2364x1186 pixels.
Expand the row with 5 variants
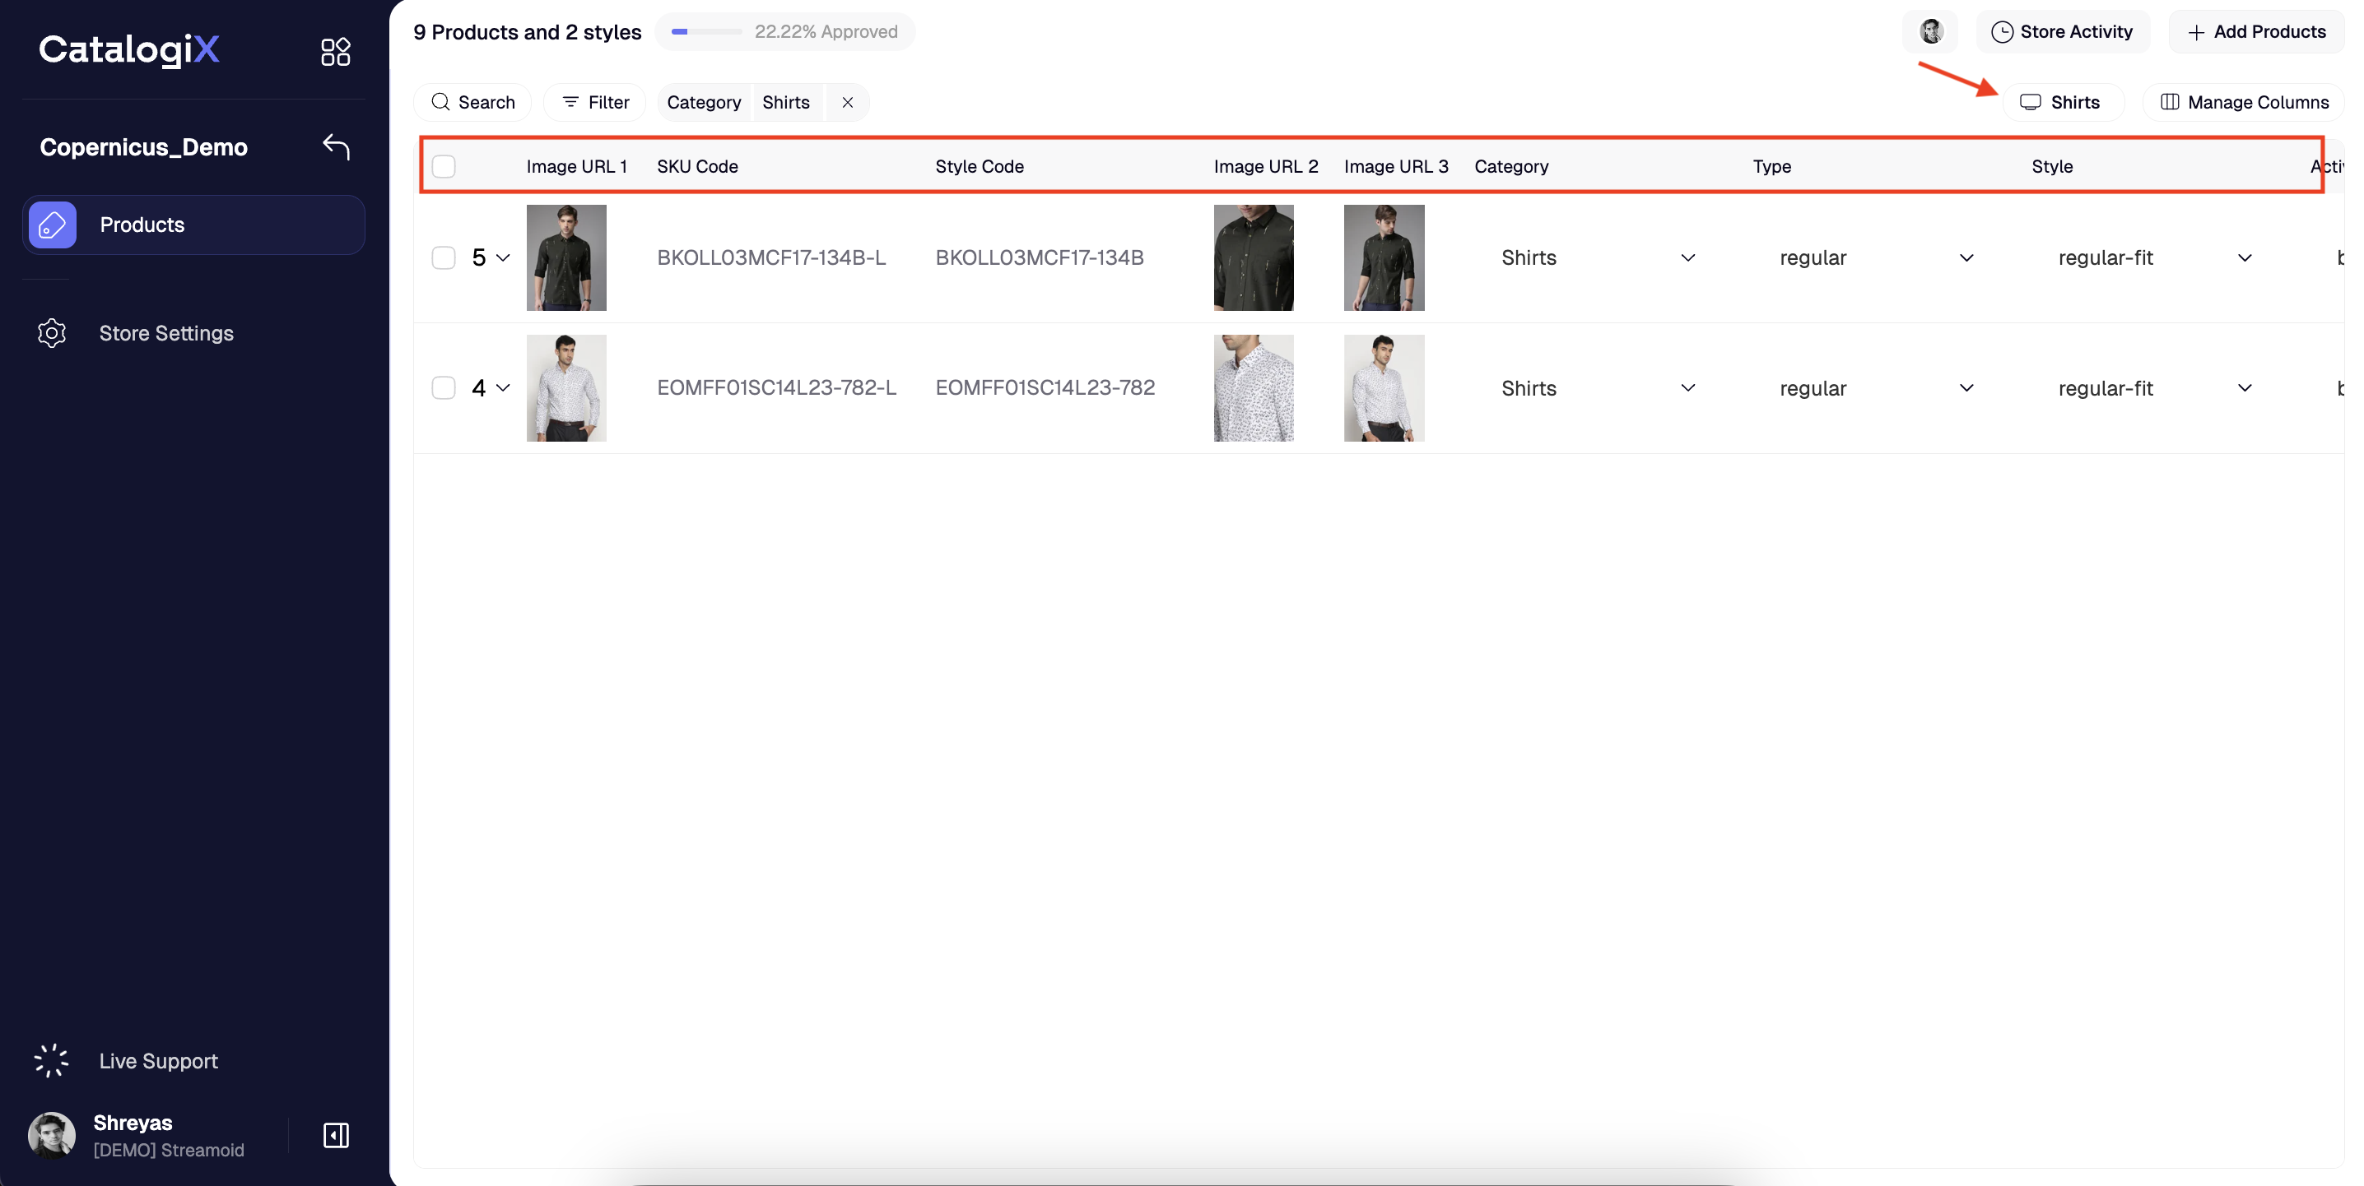[x=503, y=257]
